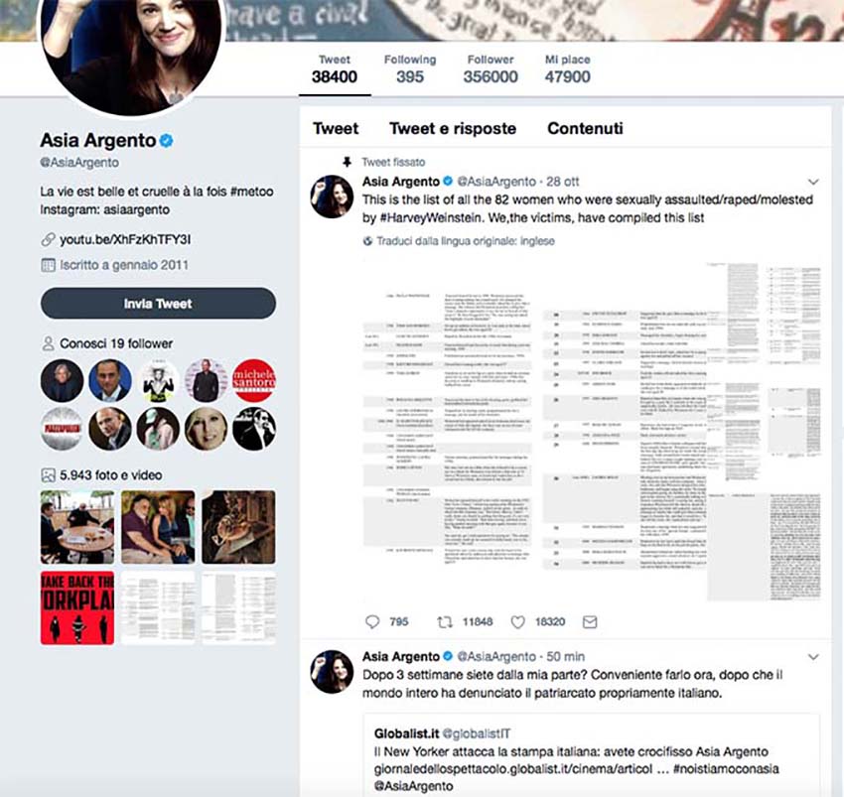Expand options chevron on pinned tweet

(x=813, y=182)
